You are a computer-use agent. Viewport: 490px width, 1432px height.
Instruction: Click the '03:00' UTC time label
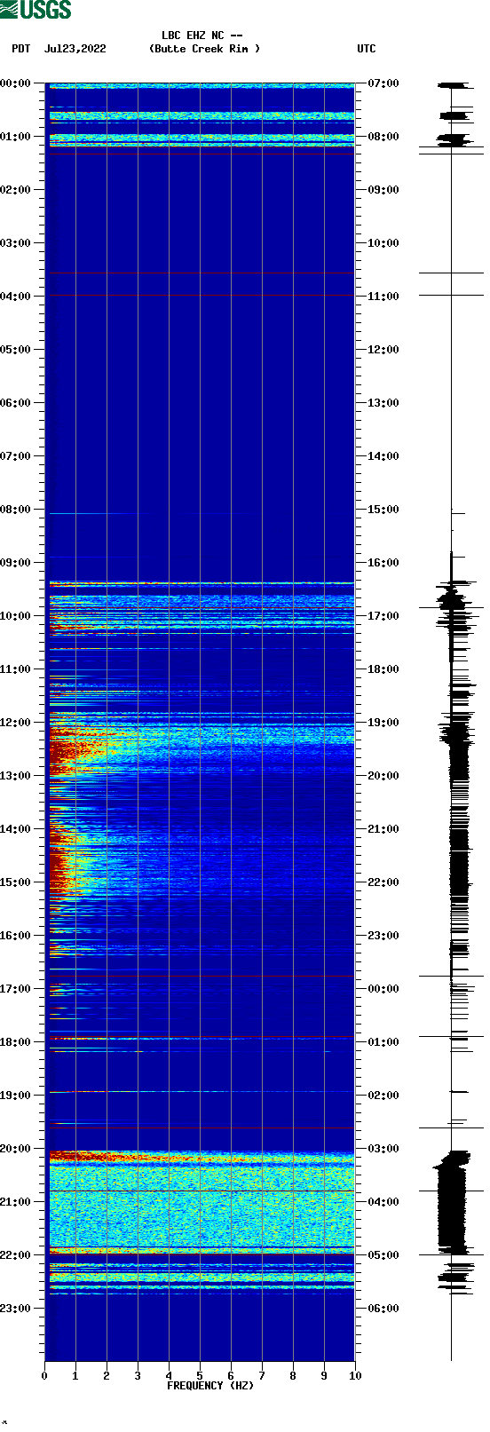(x=383, y=1149)
